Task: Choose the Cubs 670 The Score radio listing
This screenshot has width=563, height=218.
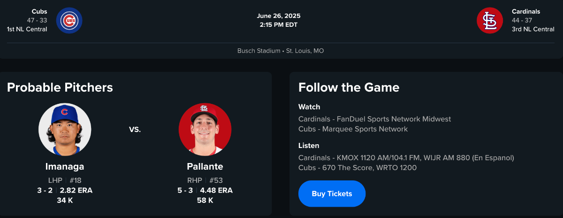Action: 357,168
